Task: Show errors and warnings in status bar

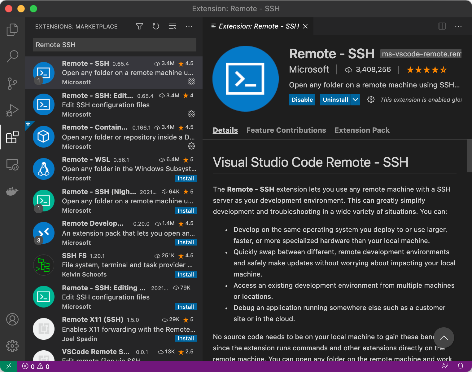Action: [36, 366]
